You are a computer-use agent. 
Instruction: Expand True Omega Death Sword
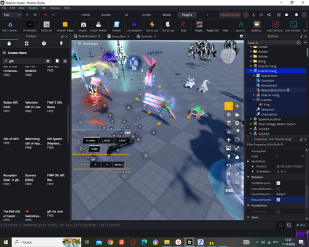coord(251,124)
